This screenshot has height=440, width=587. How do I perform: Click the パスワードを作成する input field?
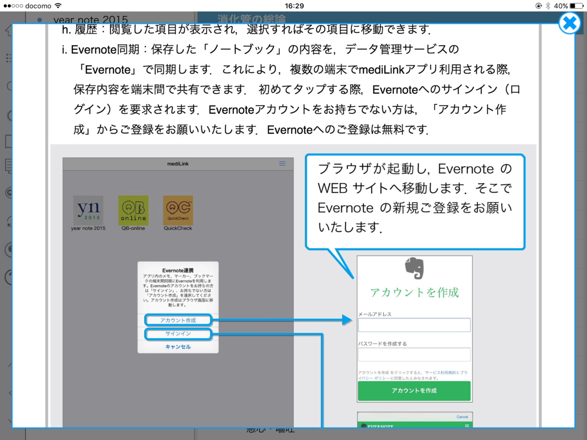pyautogui.click(x=414, y=354)
